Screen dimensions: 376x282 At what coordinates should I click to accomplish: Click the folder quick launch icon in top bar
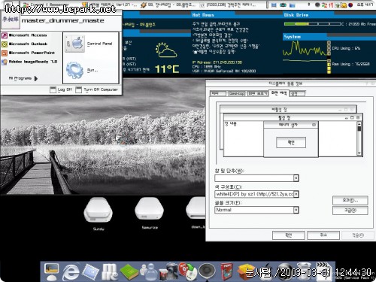292,5
